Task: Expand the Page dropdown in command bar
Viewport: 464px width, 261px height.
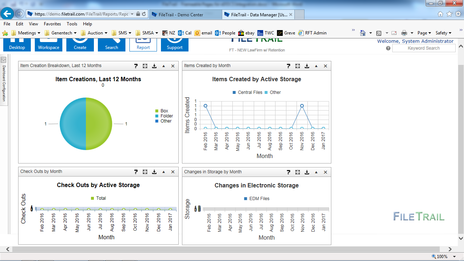Action: click(424, 33)
